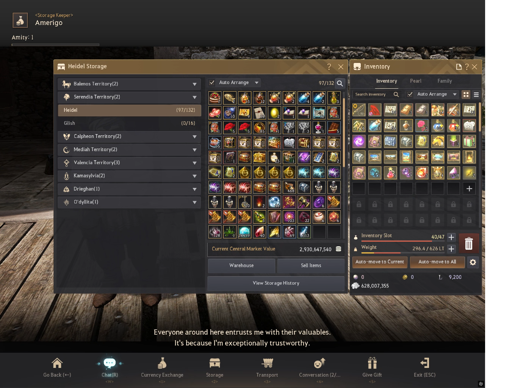Click the inventory search magnifier icon

(396, 94)
